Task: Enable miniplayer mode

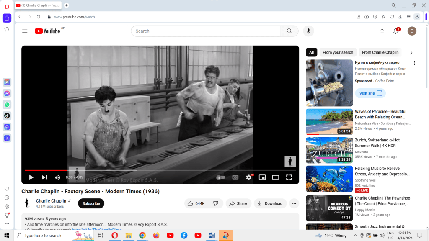Action: [262, 177]
